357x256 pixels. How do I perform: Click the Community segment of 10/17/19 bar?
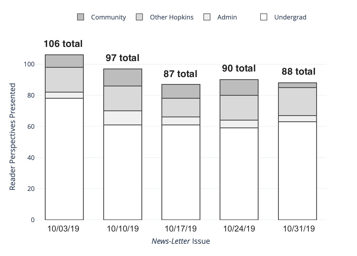[181, 91]
